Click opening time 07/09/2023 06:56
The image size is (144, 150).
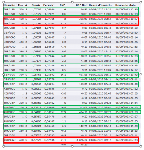coord(100,56)
